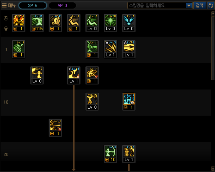215x172 pixels.
Task: Select the yellow skill marked with red A
Action: tap(55, 125)
